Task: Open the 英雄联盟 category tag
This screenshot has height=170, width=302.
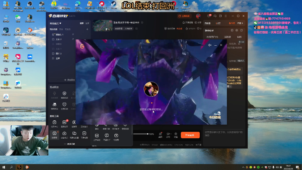Action: (x=123, y=29)
